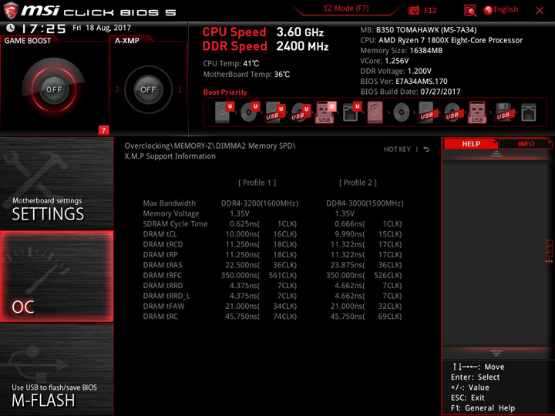This screenshot has height=416, width=555.
Task: Take a screenshot with the F12 camera icon
Action: pos(414,10)
